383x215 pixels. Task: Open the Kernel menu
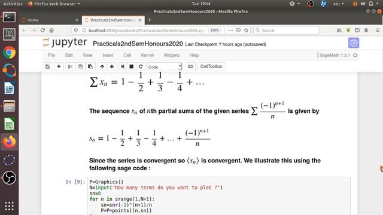click(x=147, y=55)
